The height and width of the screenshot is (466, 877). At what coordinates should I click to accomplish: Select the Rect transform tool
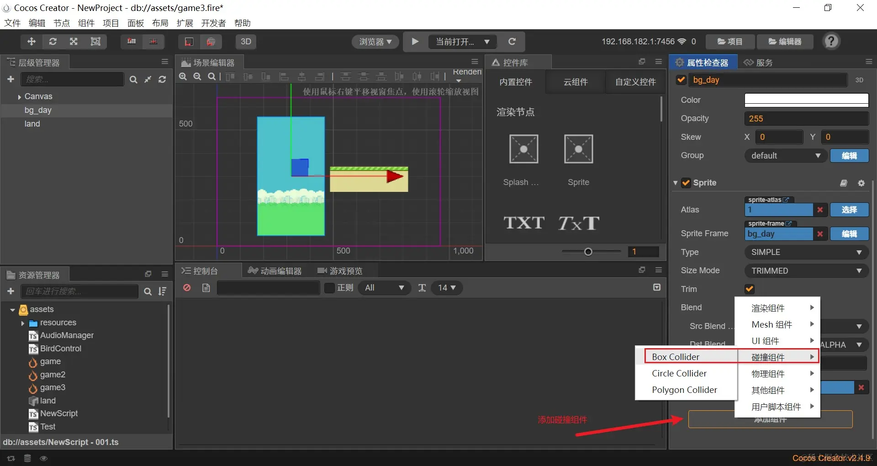[95, 42]
